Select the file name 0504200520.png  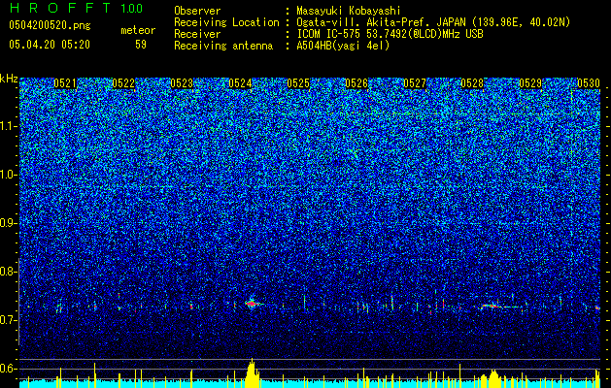click(50, 25)
